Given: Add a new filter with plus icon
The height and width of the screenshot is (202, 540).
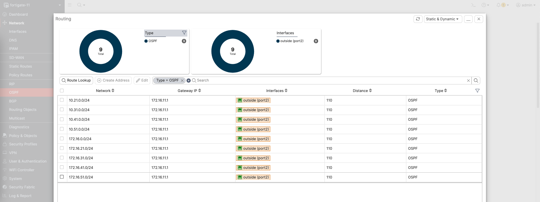Looking at the screenshot, I should 189,81.
